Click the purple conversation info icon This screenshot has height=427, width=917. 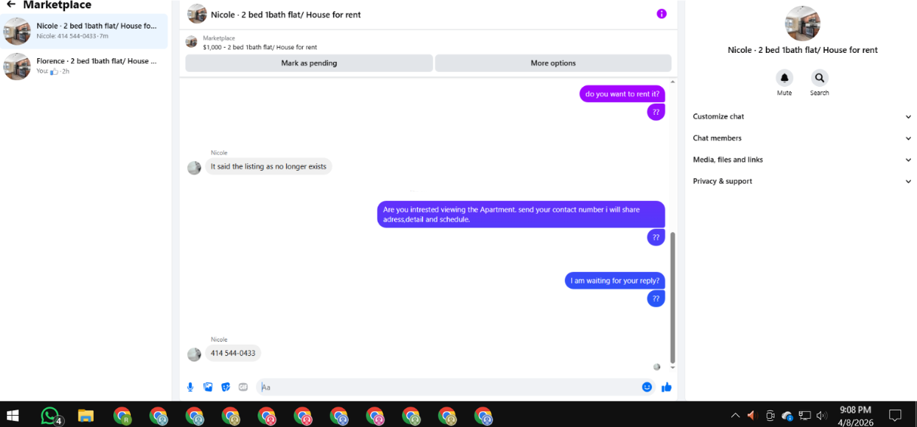662,14
